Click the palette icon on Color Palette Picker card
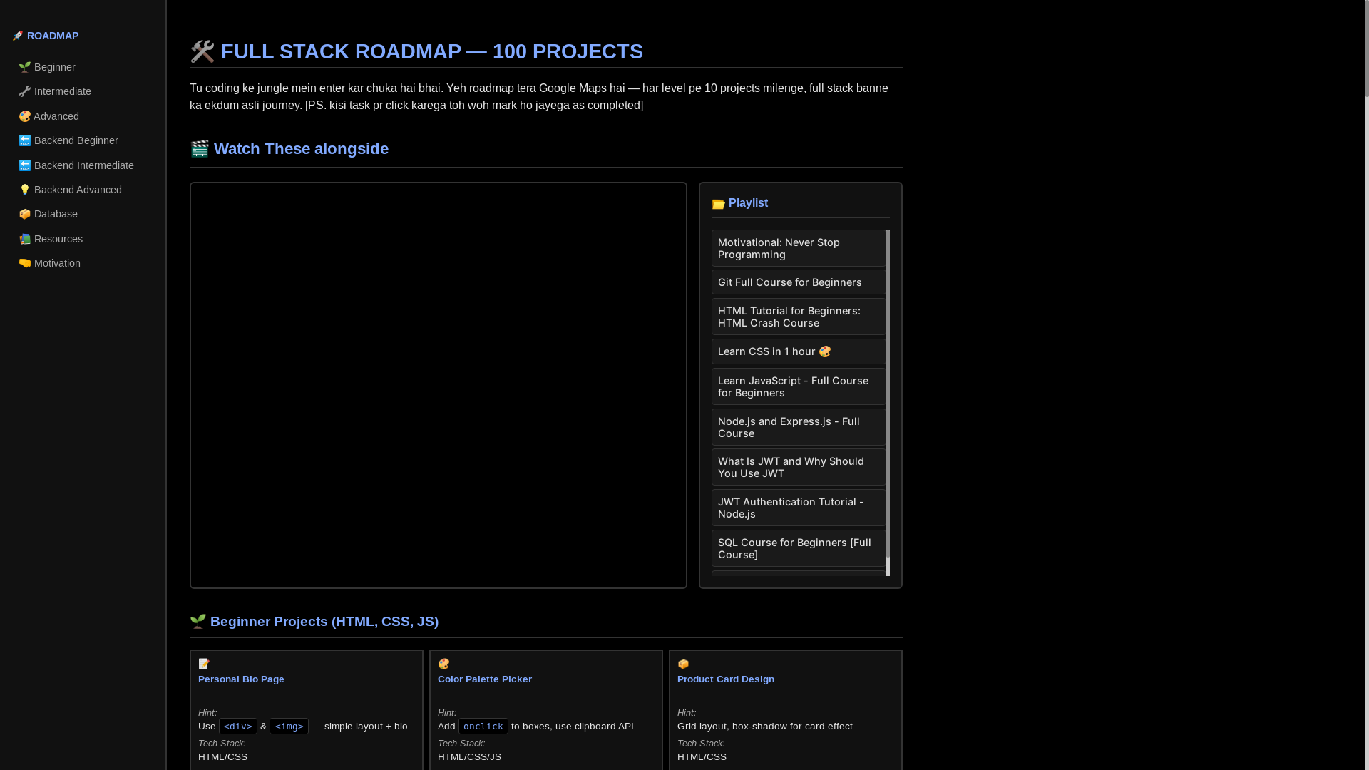This screenshot has height=770, width=1369. tap(443, 664)
